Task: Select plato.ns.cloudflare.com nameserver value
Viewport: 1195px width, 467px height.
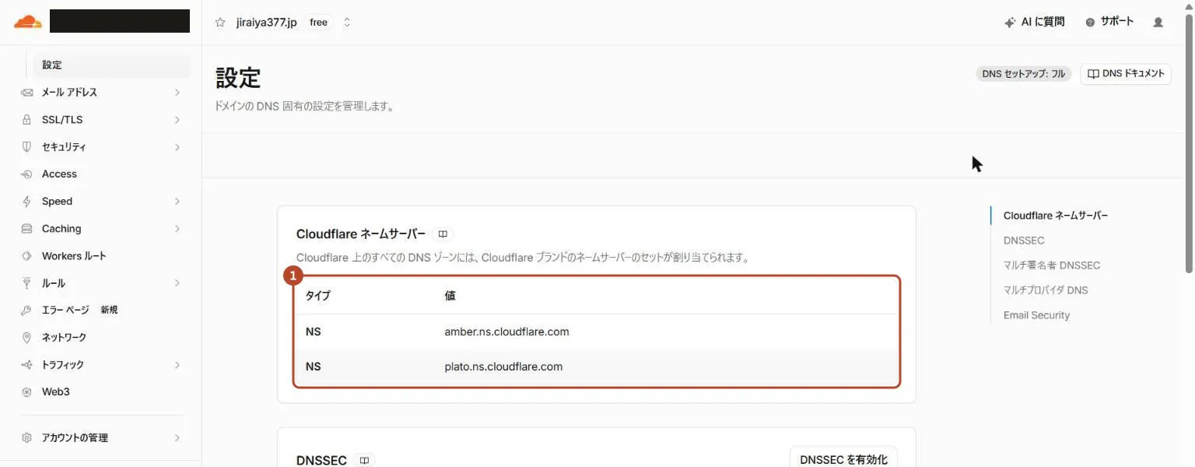Action: tap(503, 367)
